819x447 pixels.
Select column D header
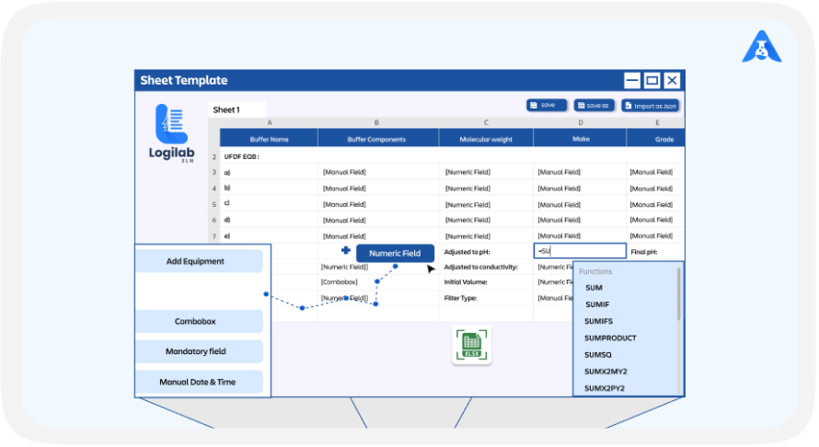pyautogui.click(x=581, y=122)
